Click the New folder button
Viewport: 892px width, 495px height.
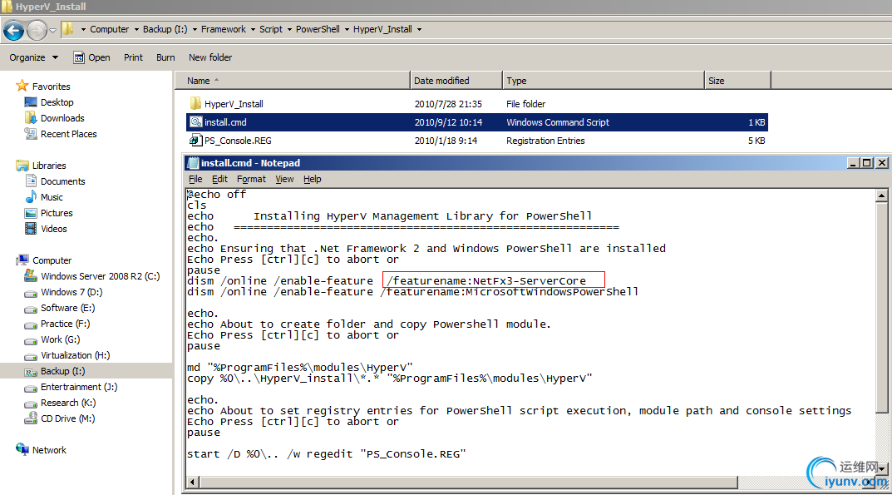click(210, 57)
